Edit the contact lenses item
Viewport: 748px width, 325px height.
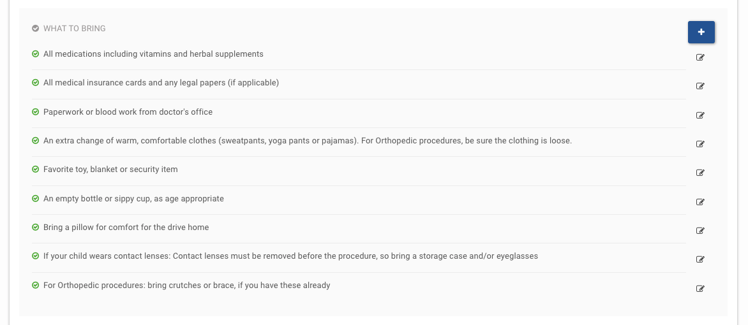[700, 259]
